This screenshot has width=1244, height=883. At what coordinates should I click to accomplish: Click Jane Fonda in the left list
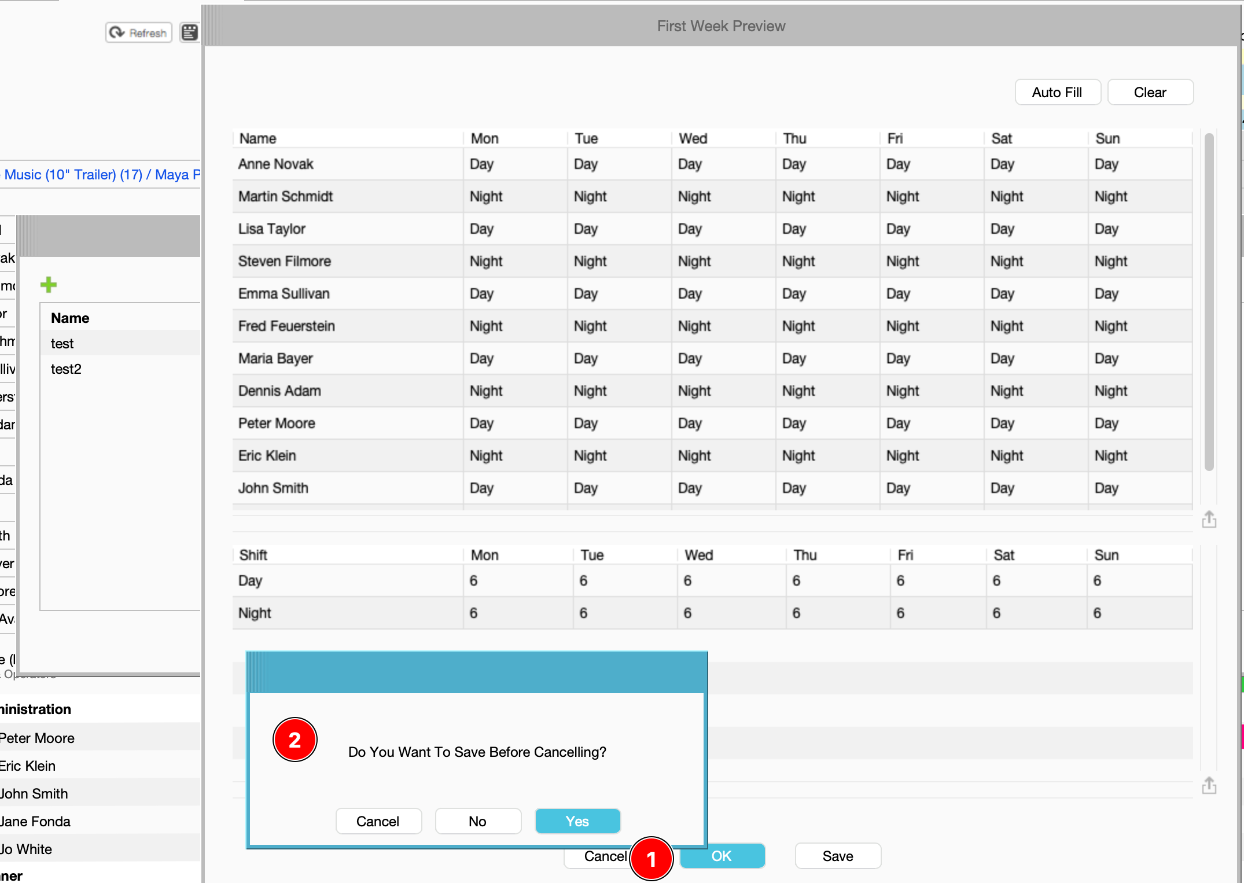click(36, 821)
